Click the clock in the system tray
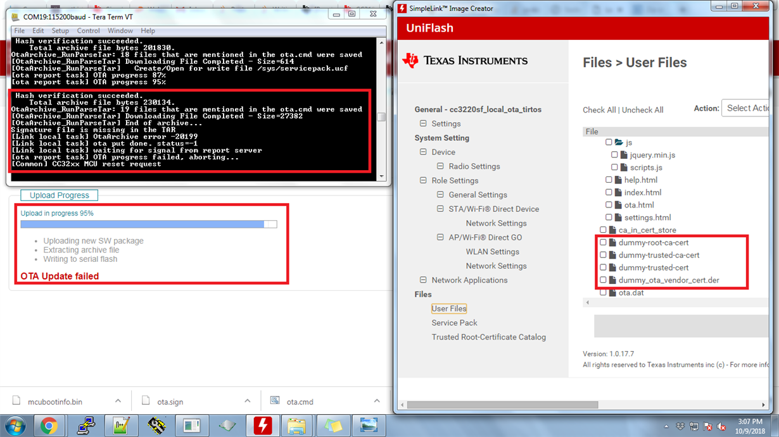This screenshot has width=779, height=437. click(749, 426)
